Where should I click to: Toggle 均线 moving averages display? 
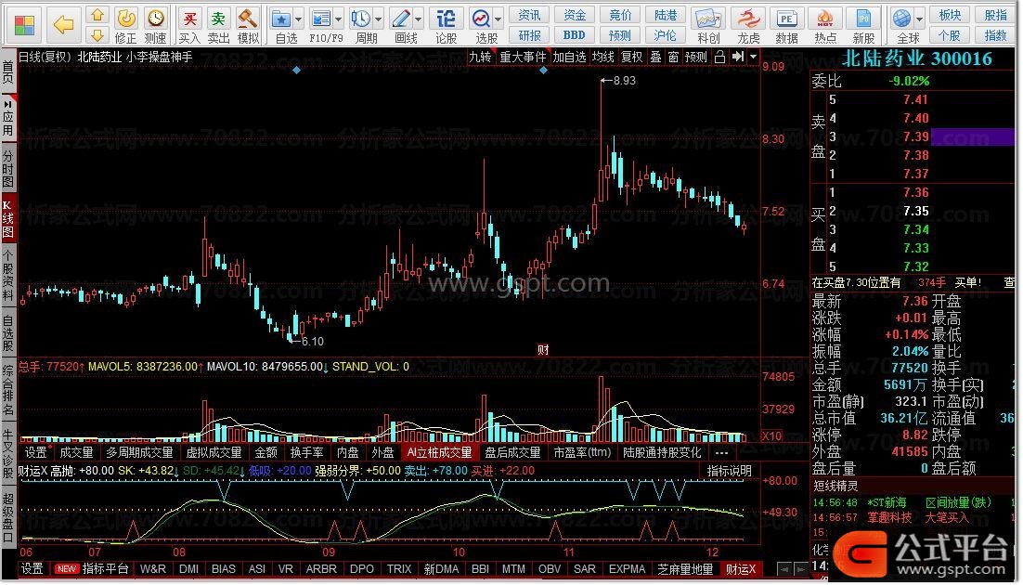[x=602, y=57]
